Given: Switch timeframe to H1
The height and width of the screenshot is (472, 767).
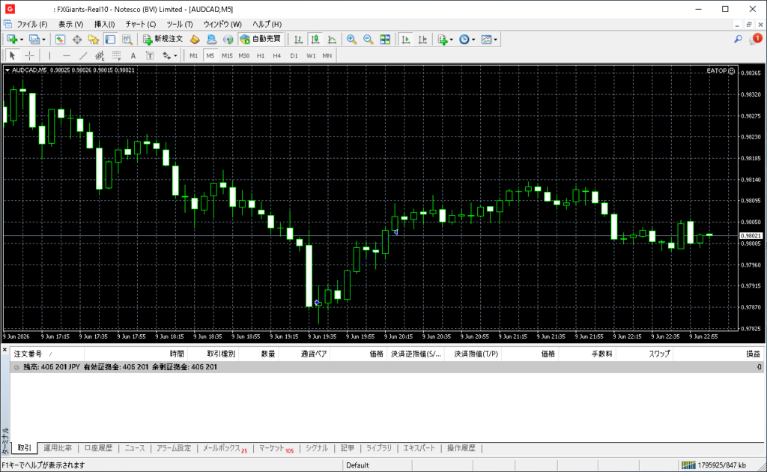Looking at the screenshot, I should click(260, 55).
